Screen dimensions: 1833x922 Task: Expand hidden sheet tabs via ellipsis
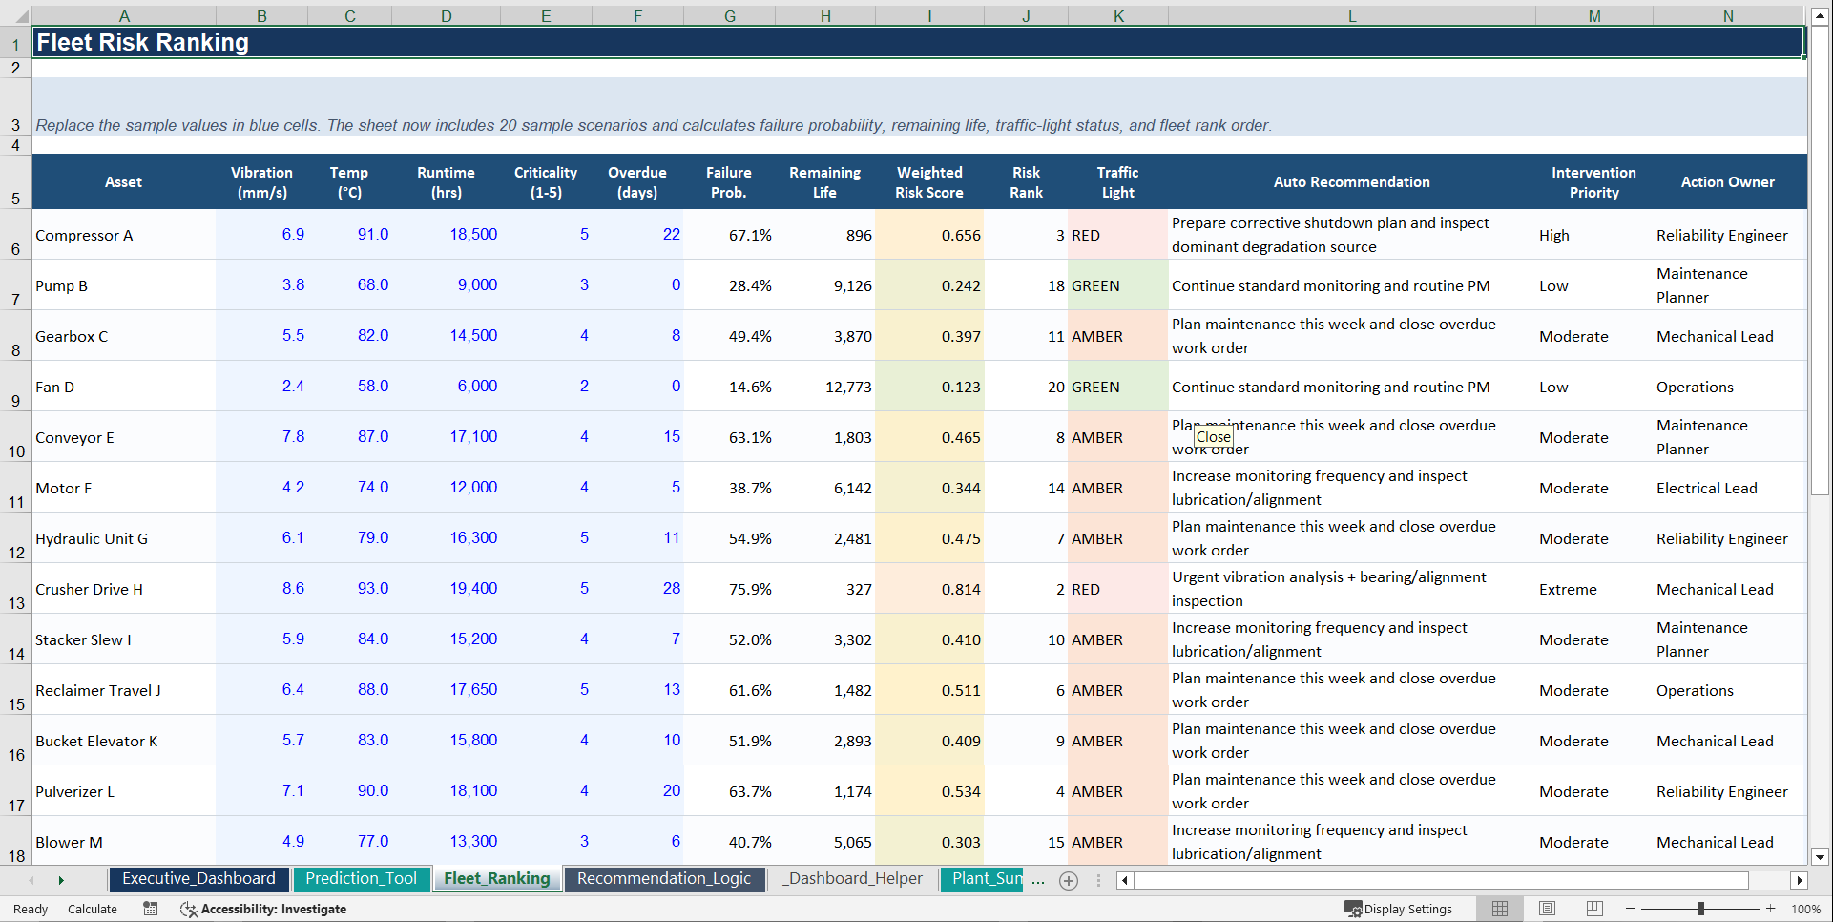[x=1038, y=881]
